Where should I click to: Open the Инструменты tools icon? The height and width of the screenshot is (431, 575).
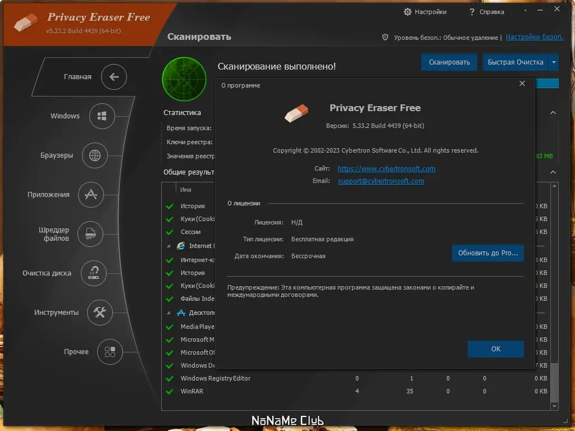point(99,312)
